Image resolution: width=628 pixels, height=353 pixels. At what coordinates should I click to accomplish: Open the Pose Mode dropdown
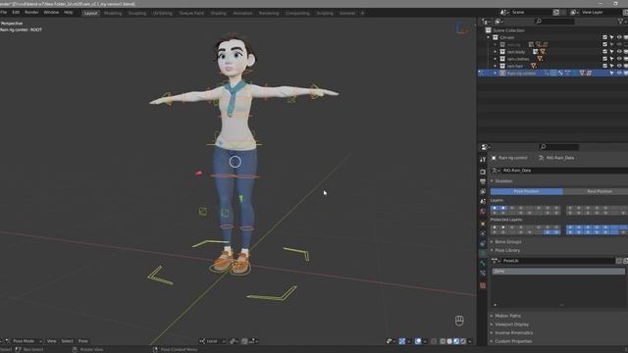click(x=24, y=341)
